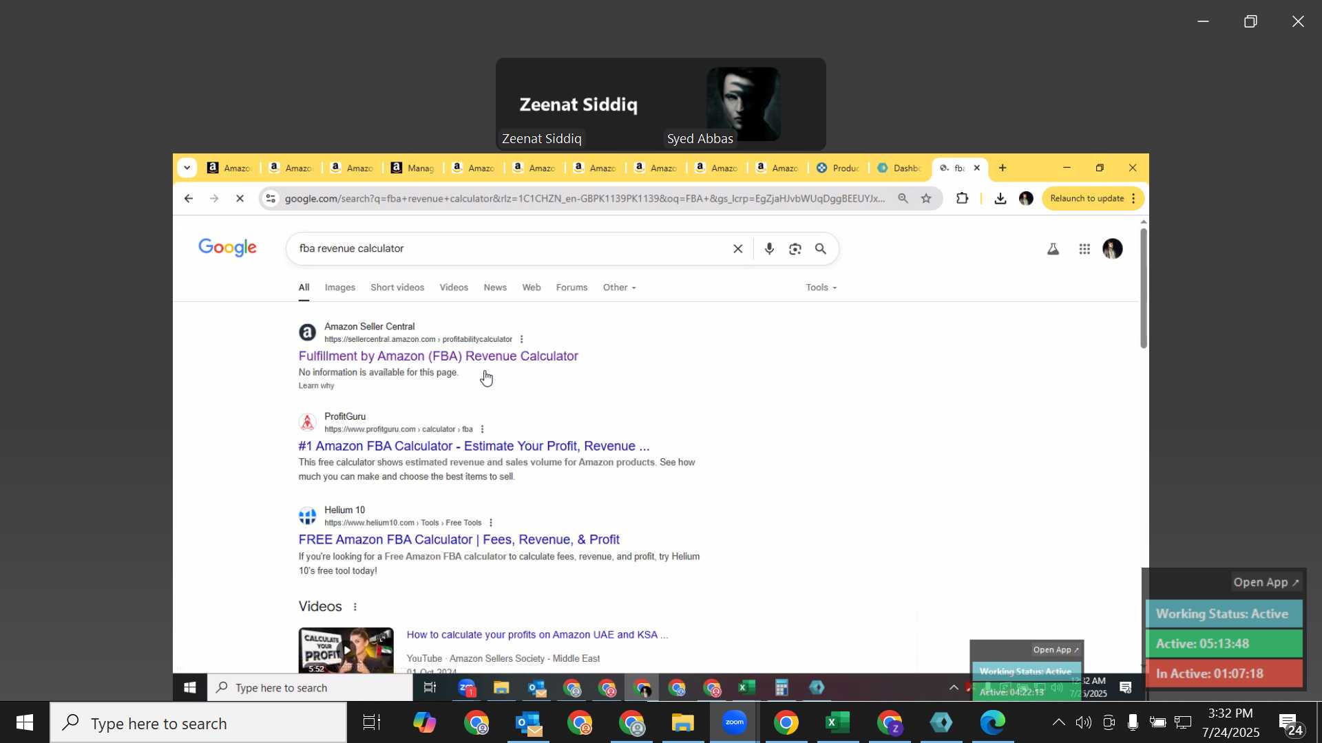Open How to calculate your profits video link
The height and width of the screenshot is (743, 1322).
click(537, 635)
